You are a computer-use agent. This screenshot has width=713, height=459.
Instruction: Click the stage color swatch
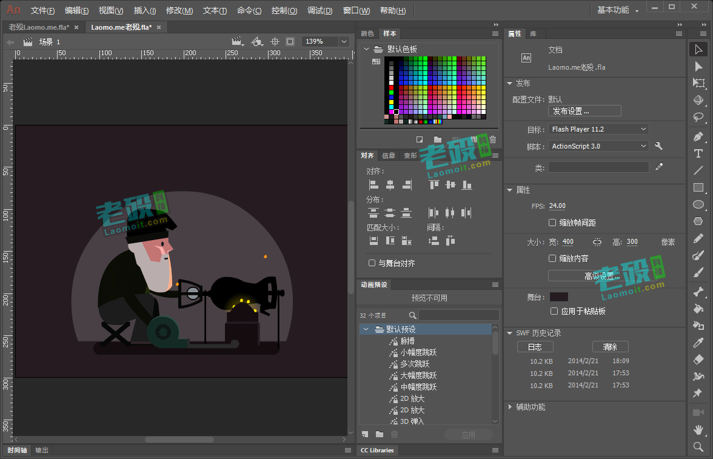(x=559, y=297)
